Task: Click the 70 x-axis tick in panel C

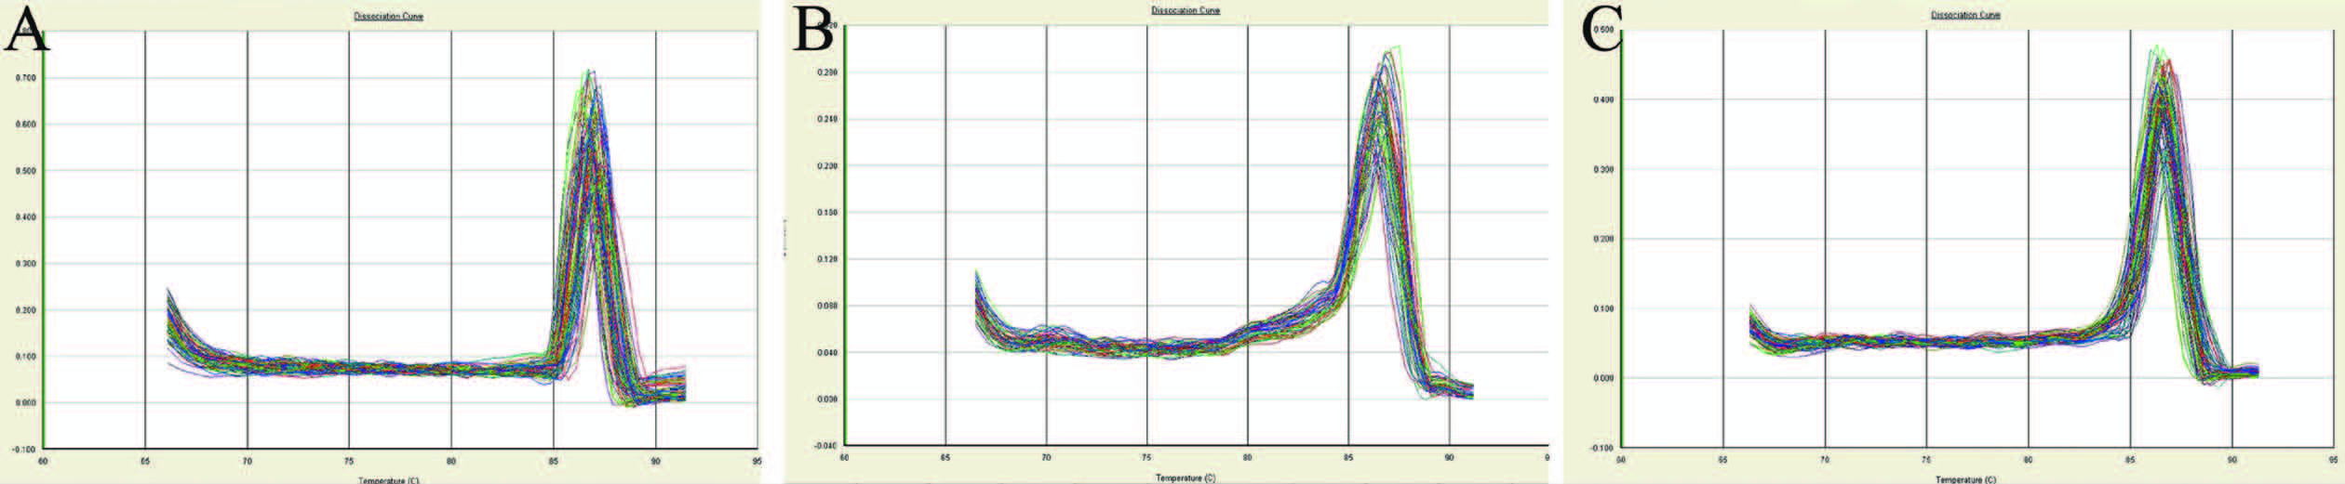Action: click(1825, 460)
